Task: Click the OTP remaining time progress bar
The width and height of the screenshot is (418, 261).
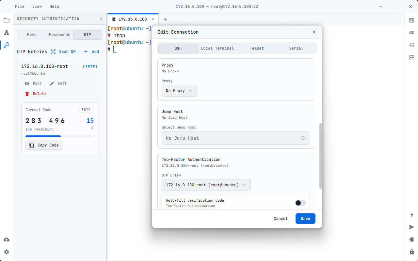Action: click(x=59, y=136)
